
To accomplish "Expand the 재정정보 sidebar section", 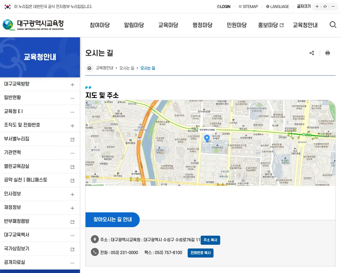I will pyautogui.click(x=72, y=207).
